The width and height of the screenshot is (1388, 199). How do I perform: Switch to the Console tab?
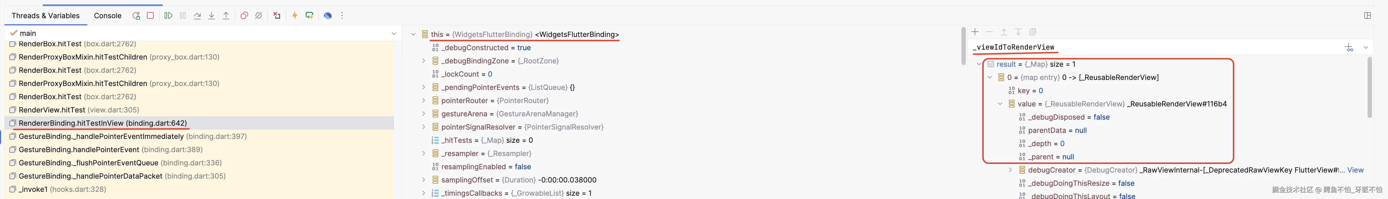pos(108,16)
